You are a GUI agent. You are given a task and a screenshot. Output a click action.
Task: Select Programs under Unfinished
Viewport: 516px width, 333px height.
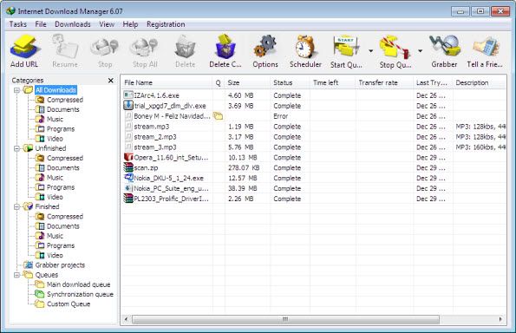coord(61,187)
